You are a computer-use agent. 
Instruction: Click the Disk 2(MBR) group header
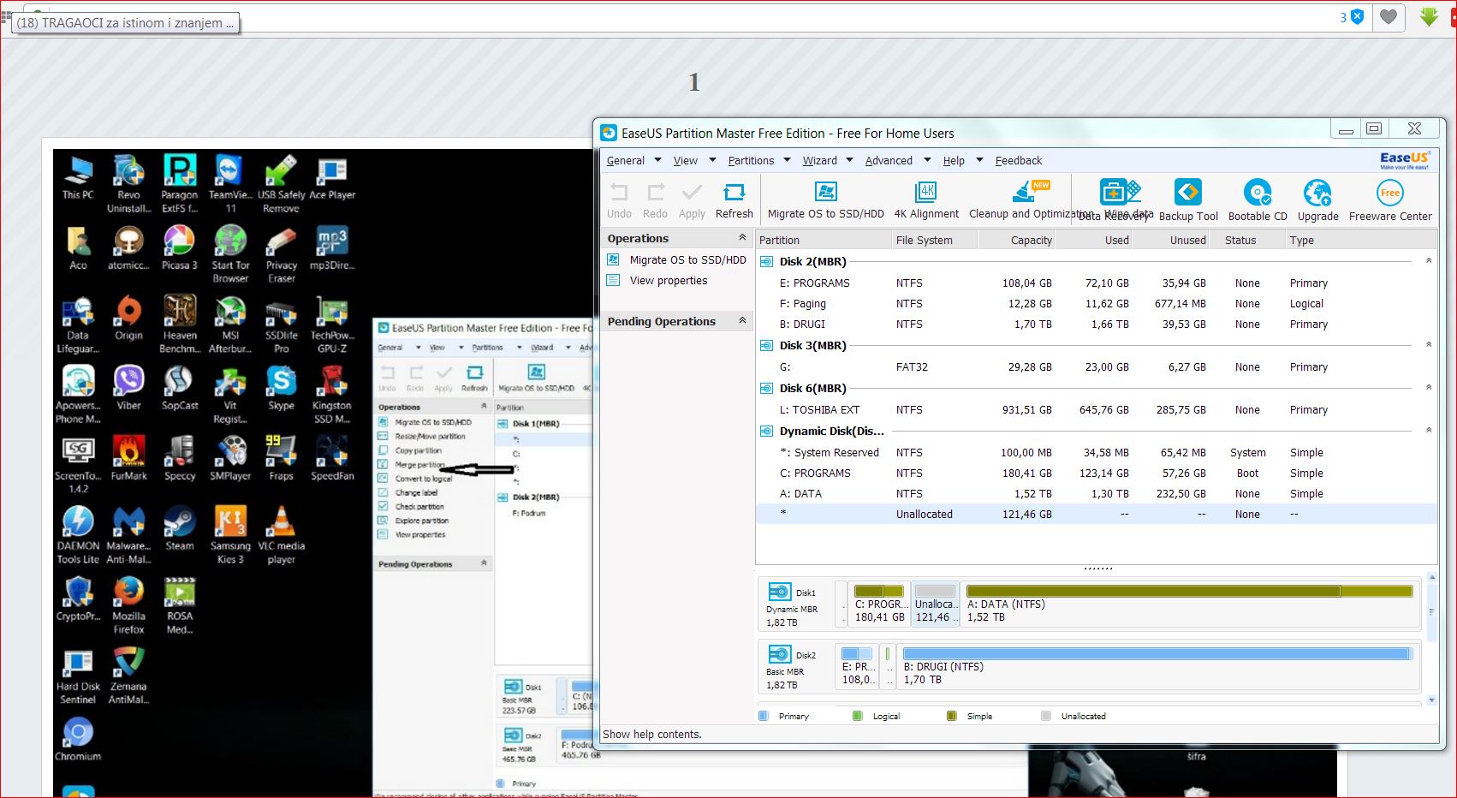pyautogui.click(x=812, y=262)
